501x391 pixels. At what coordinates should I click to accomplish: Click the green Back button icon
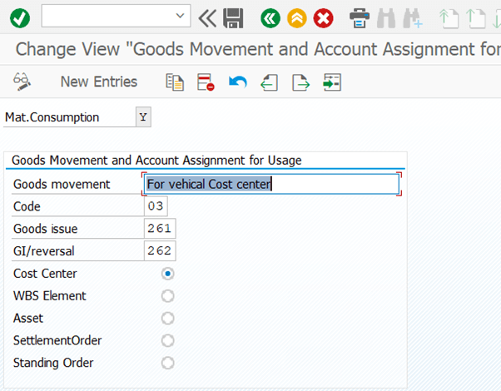(x=270, y=18)
